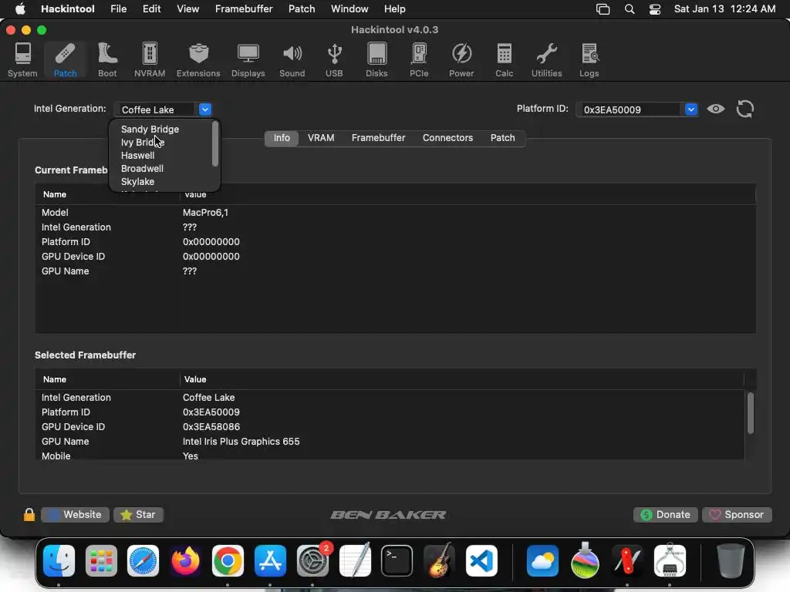Open Terminal from the dock
The width and height of the screenshot is (790, 592).
tap(397, 560)
